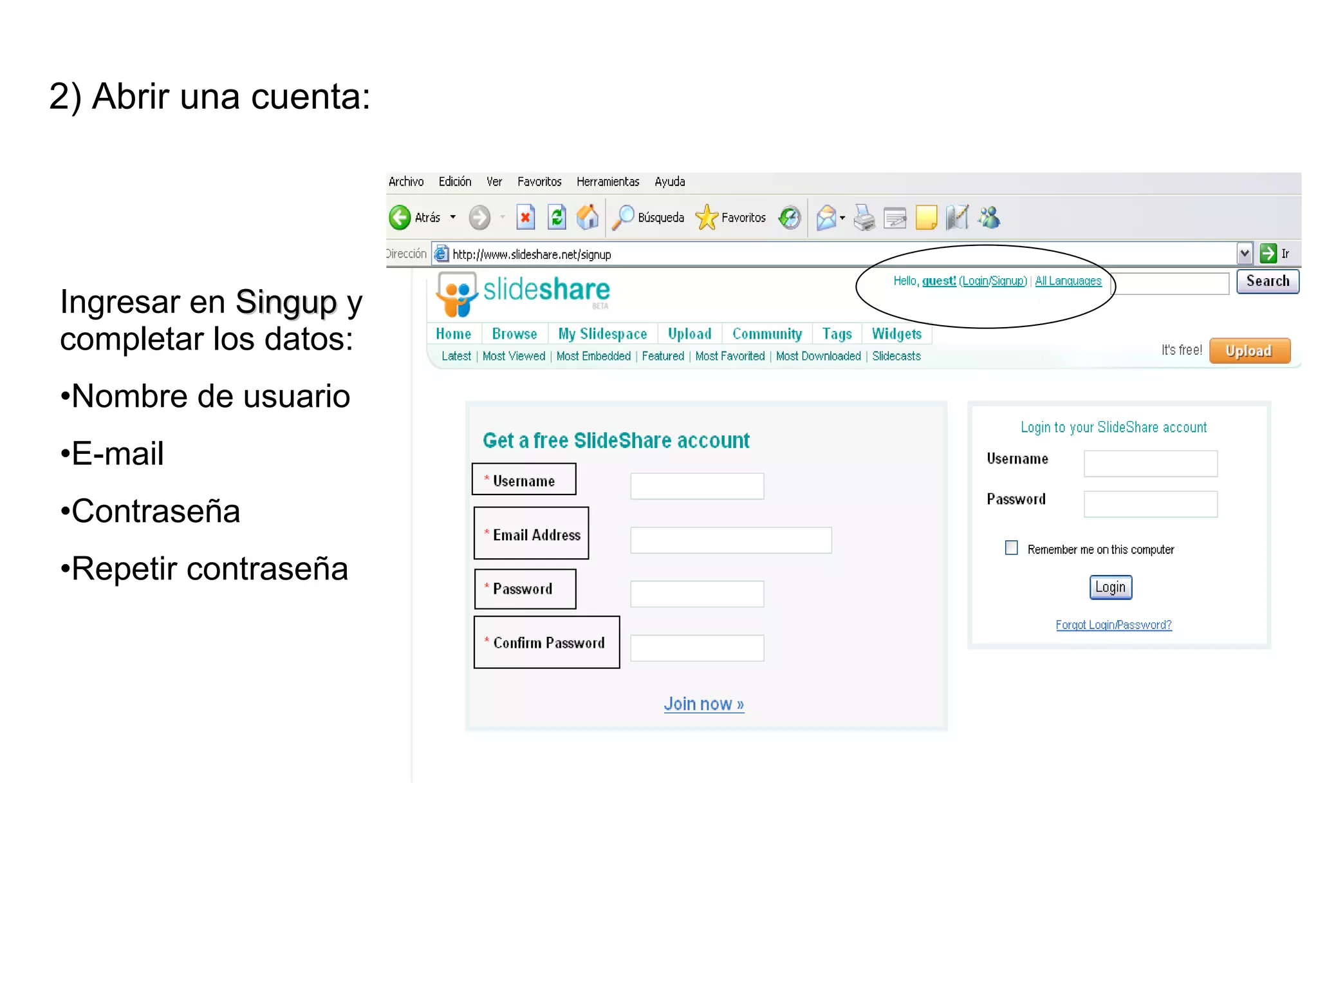Click the Edit page icon in the toolbar
The width and height of the screenshot is (1318, 989).
(x=895, y=218)
